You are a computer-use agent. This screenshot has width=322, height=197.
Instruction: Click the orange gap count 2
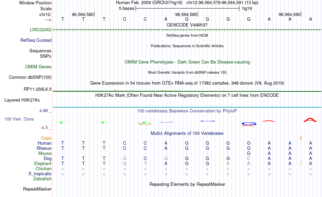click(x=301, y=138)
